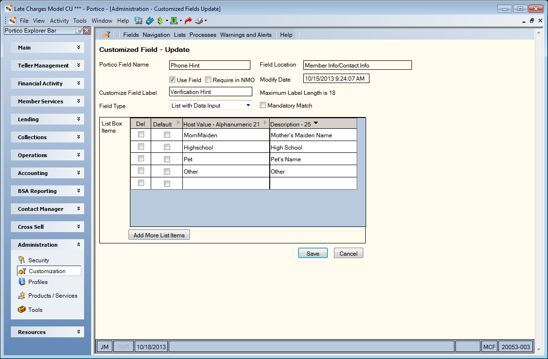
Task: Open the Window menu
Action: click(102, 21)
